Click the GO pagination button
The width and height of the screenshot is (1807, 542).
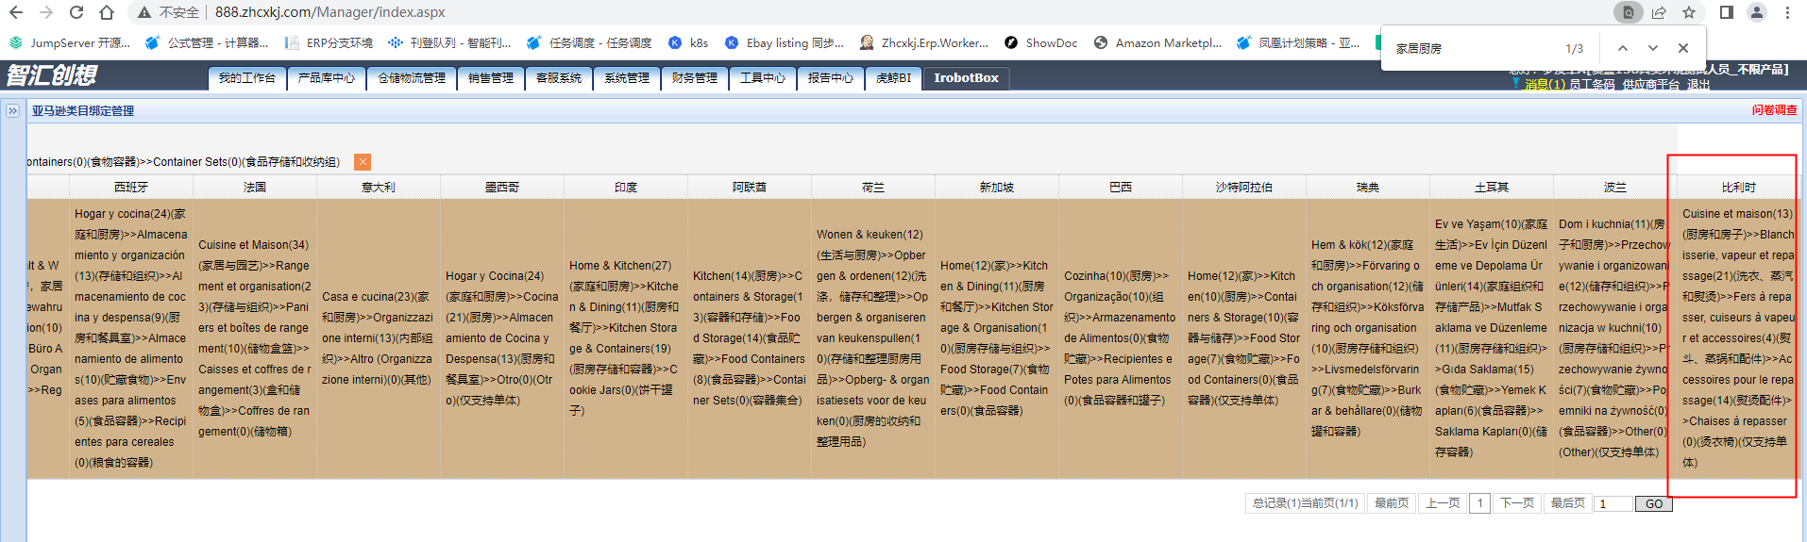point(1654,504)
